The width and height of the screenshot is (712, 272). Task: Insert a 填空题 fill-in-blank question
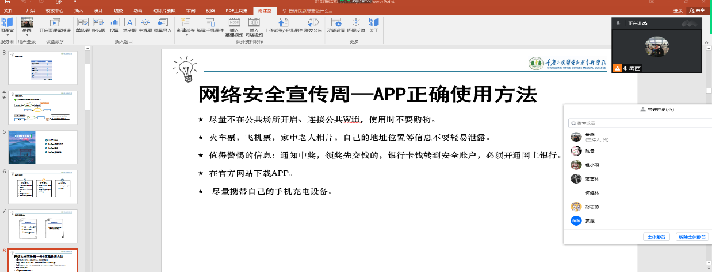pos(129,25)
